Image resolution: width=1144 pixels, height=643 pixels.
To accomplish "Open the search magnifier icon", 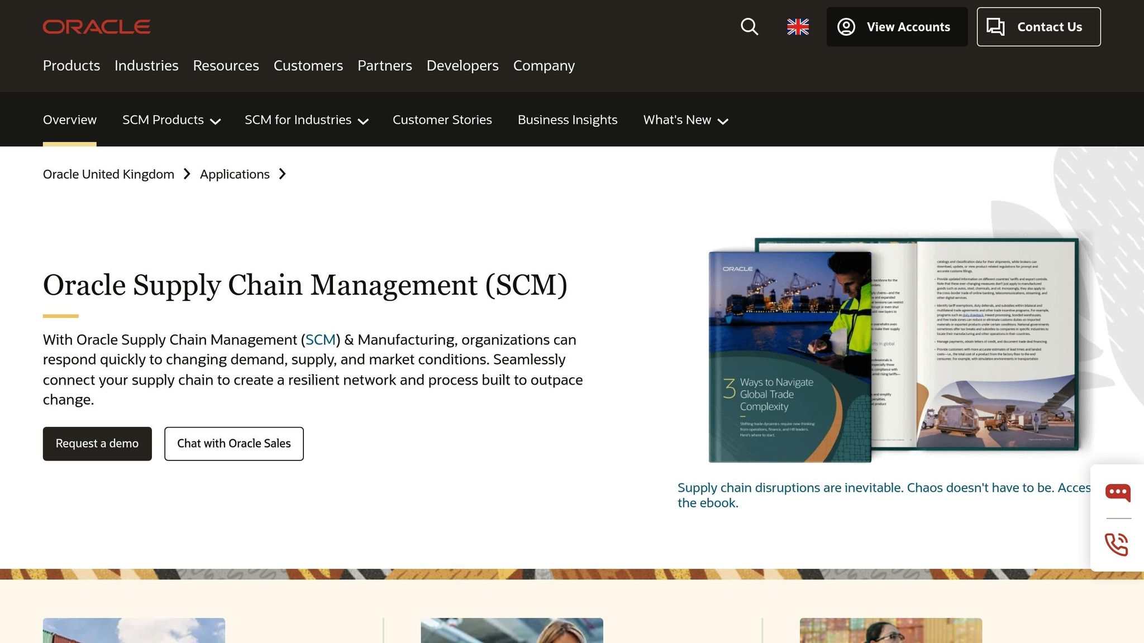I will click(749, 27).
